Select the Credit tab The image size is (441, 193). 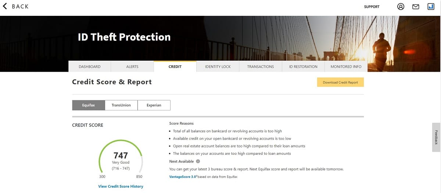coord(175,67)
